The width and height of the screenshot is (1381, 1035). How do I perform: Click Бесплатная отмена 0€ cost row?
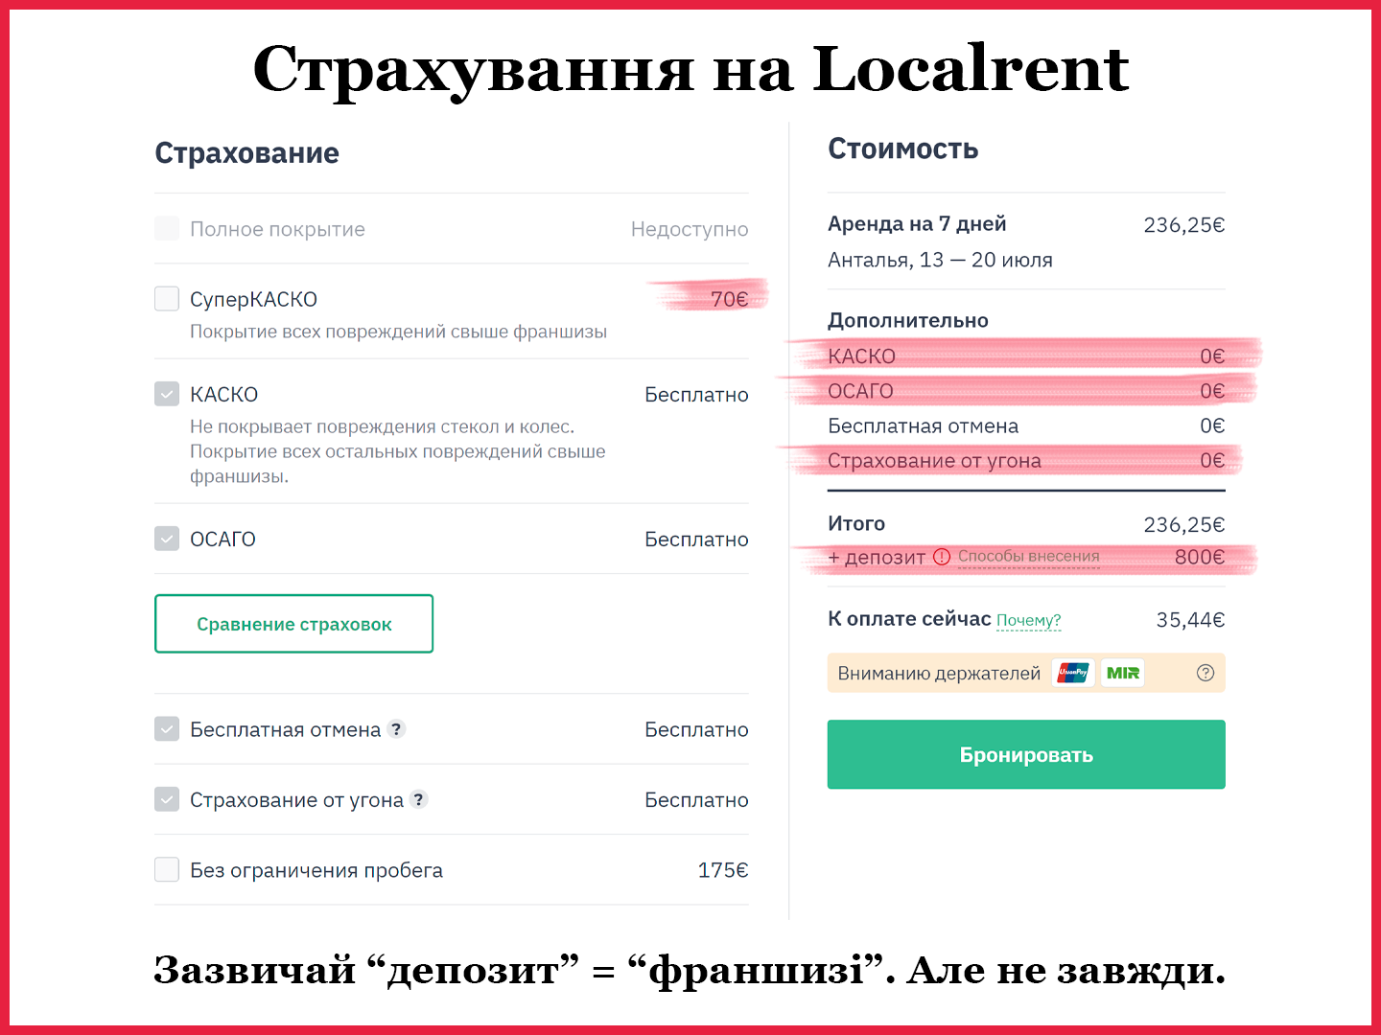[1026, 425]
